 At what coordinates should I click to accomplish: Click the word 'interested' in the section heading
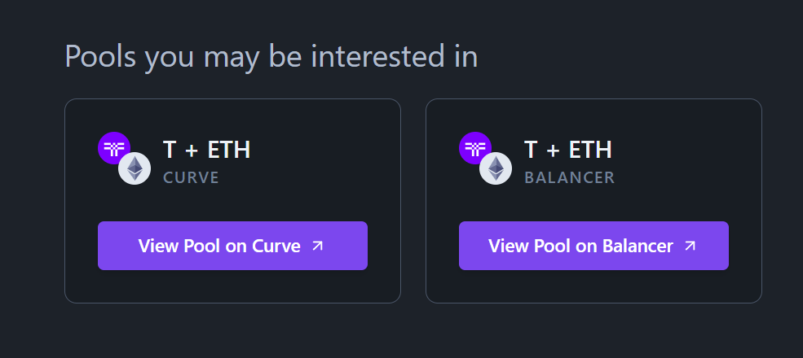click(378, 56)
